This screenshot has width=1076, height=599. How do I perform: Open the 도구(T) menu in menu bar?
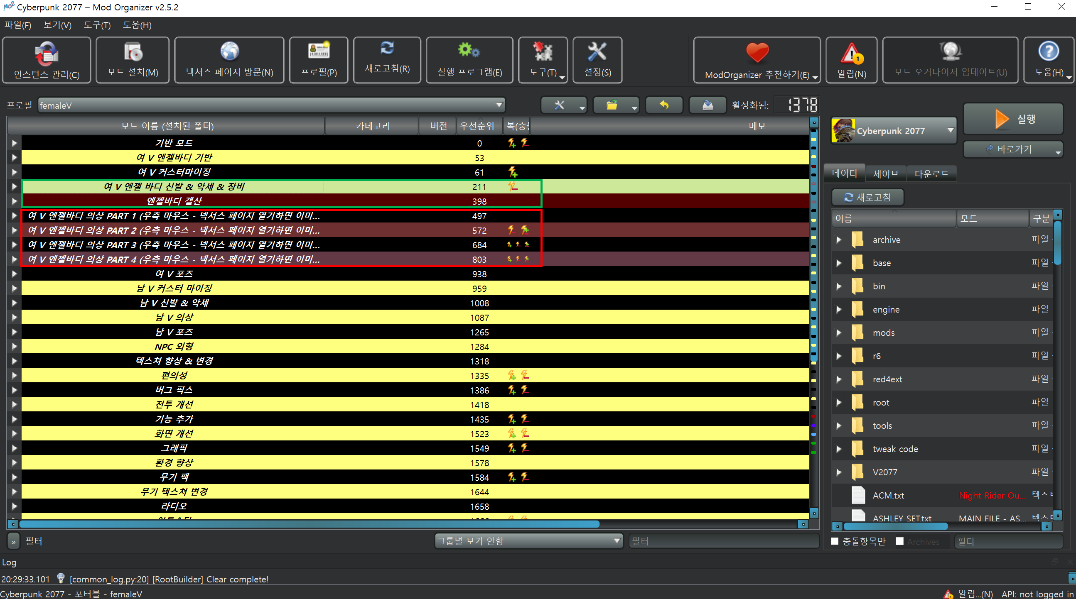pos(97,25)
